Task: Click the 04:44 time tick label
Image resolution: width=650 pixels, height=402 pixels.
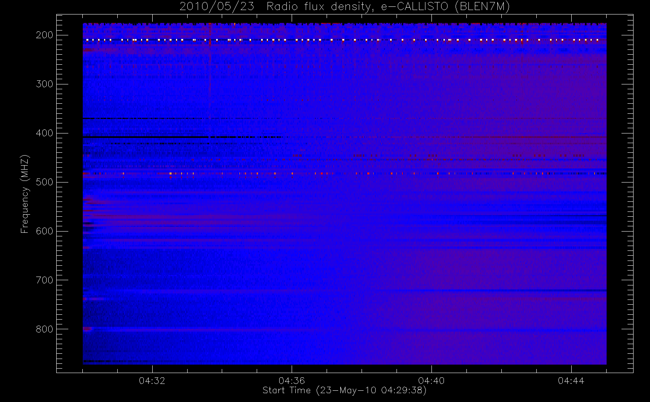Action: click(x=571, y=381)
